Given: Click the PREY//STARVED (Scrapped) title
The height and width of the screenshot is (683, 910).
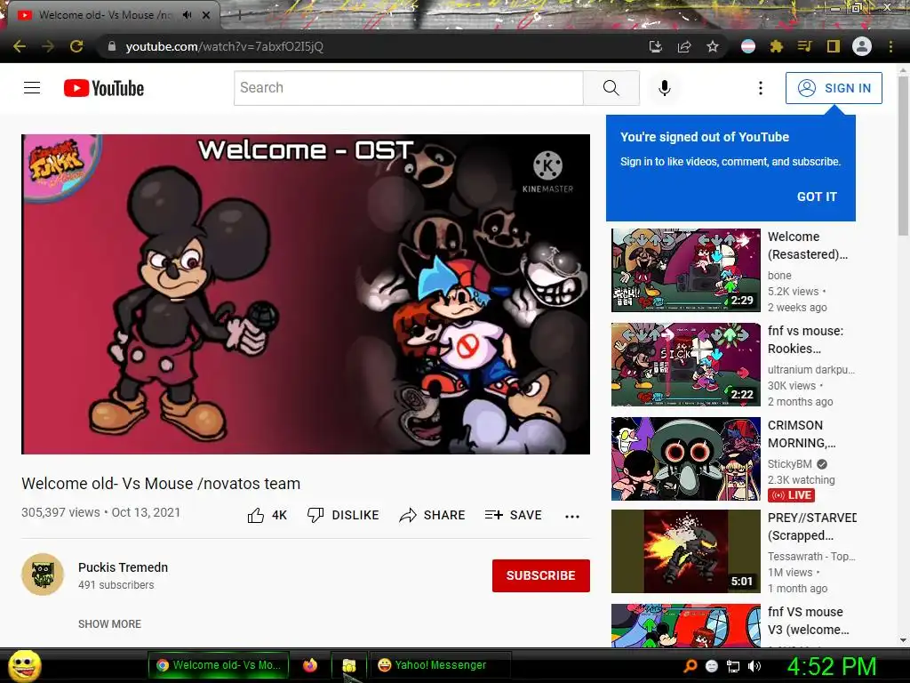Looking at the screenshot, I should coord(812,526).
